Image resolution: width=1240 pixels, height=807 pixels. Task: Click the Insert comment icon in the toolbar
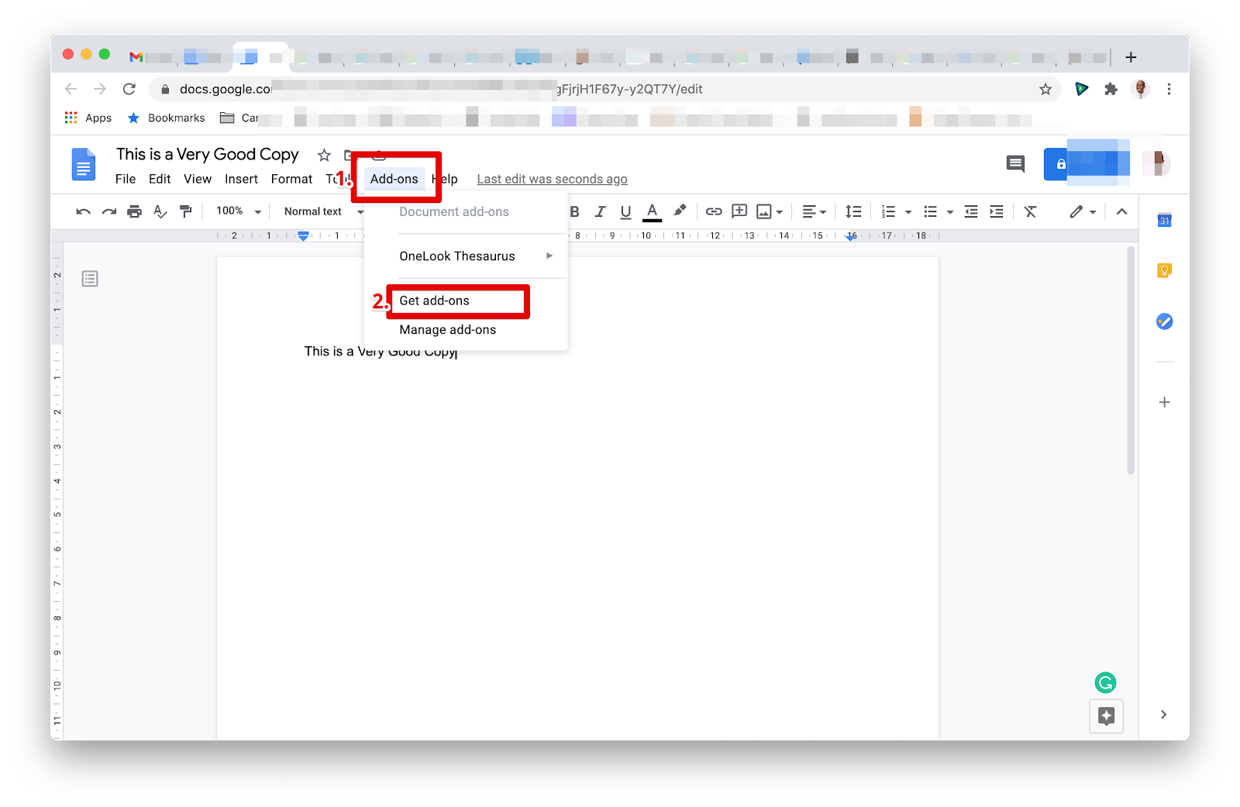click(739, 211)
